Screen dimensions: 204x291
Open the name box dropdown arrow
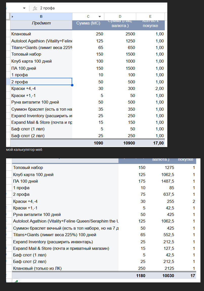point(24,8)
